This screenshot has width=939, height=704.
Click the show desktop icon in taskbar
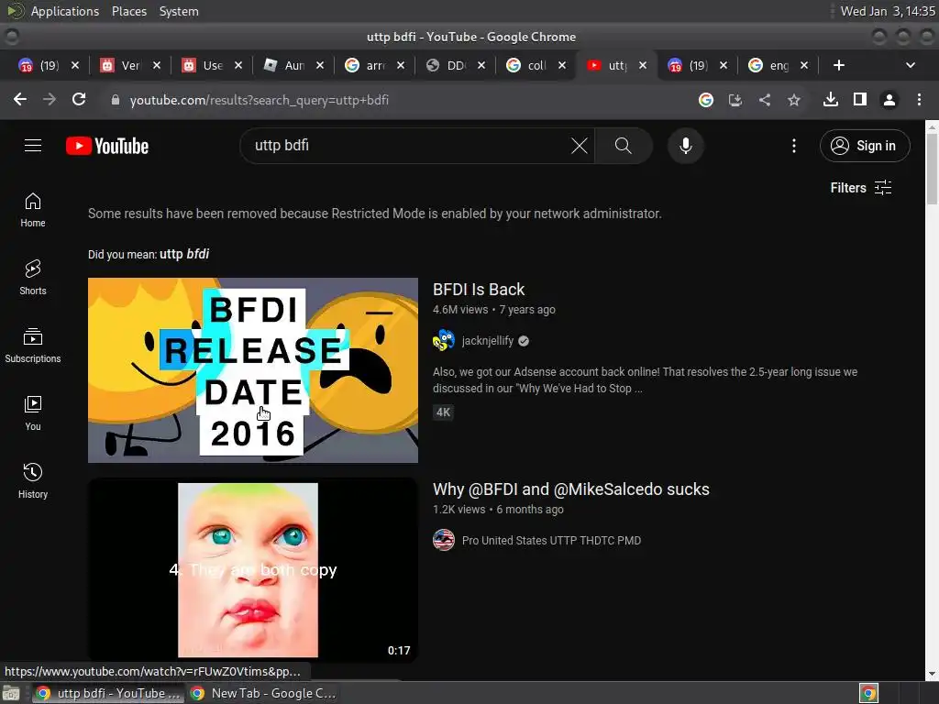point(11,693)
